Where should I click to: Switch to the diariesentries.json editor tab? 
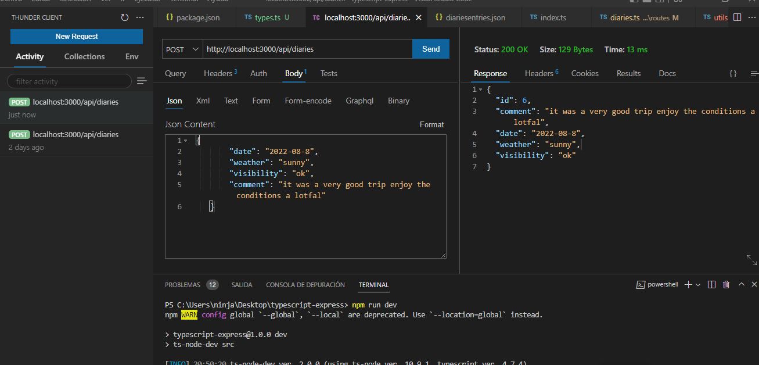point(474,17)
